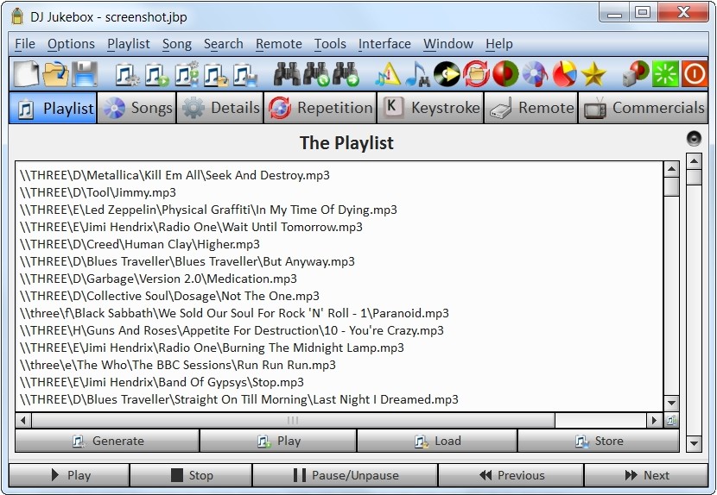Image resolution: width=717 pixels, height=495 pixels.
Task: Click the binoculars with green arrow icon
Action: click(x=346, y=74)
